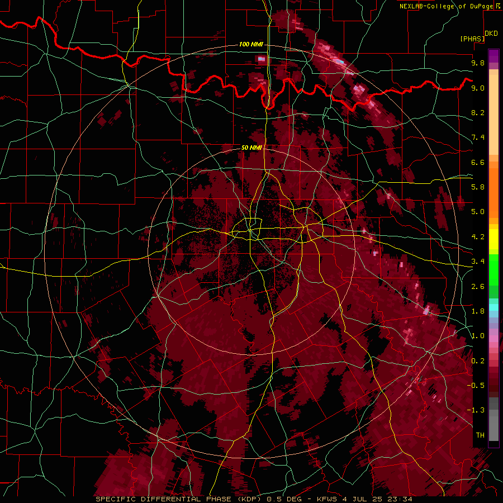The height and width of the screenshot is (503, 503).
Task: Click the TH threshold label
Action: tap(480, 435)
